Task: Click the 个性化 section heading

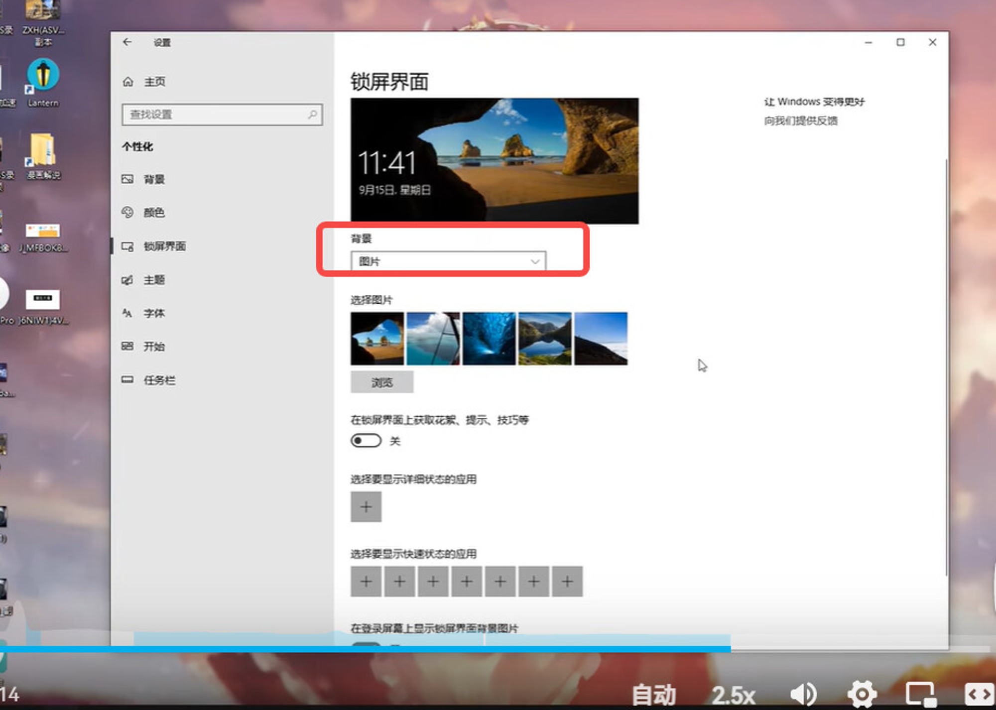Action: (x=137, y=146)
